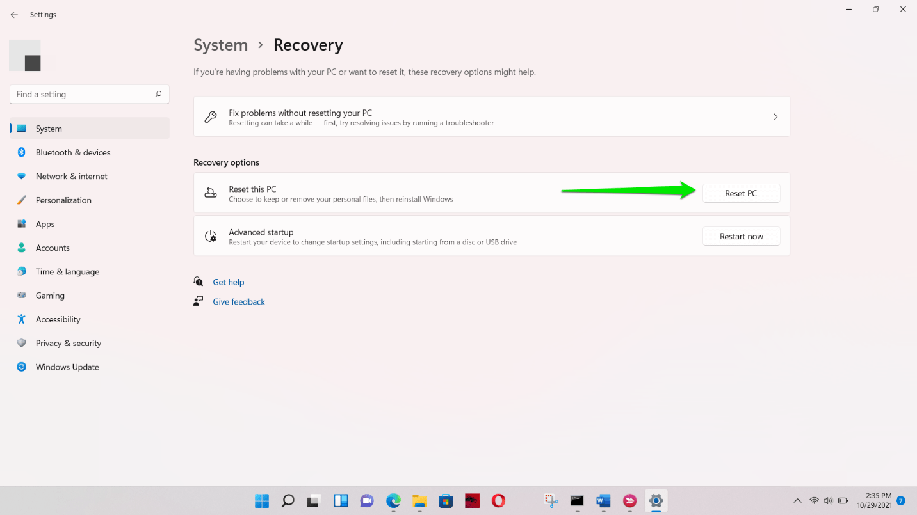Screen dimensions: 917x515
Task: Select the Accounts person icon
Action: [x=21, y=248]
